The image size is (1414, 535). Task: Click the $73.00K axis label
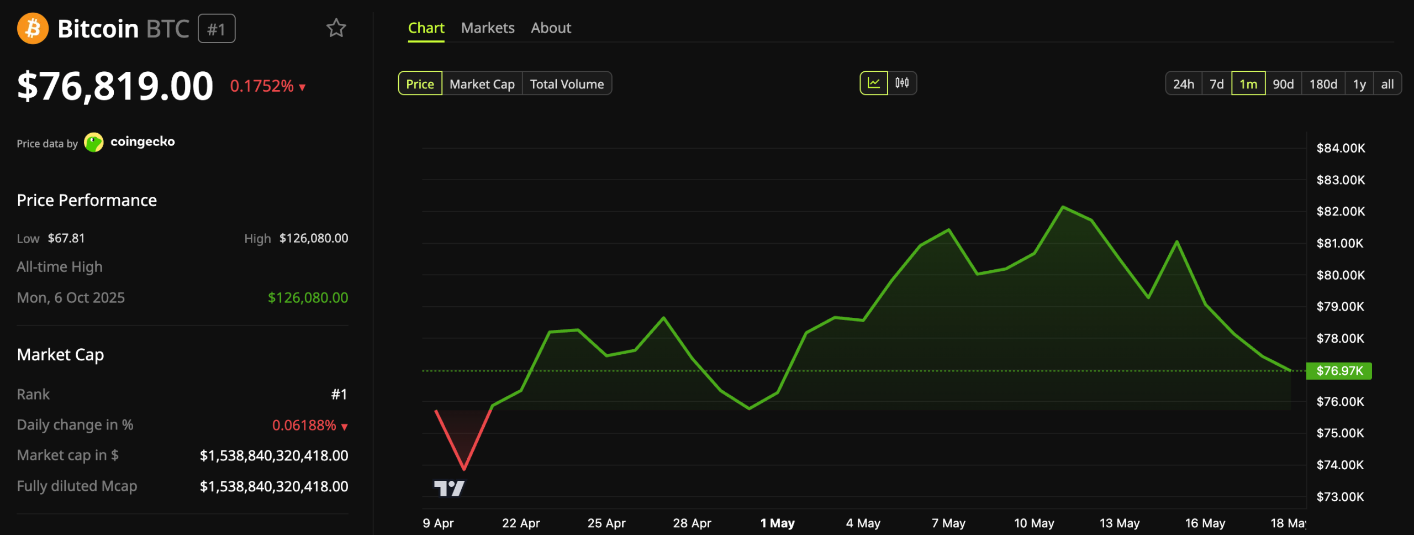coord(1341,497)
